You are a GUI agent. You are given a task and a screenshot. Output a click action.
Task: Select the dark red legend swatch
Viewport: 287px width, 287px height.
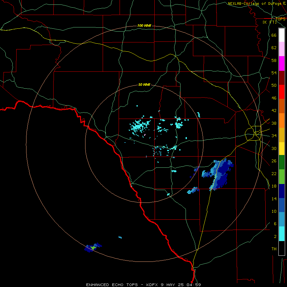[x=282, y=78]
